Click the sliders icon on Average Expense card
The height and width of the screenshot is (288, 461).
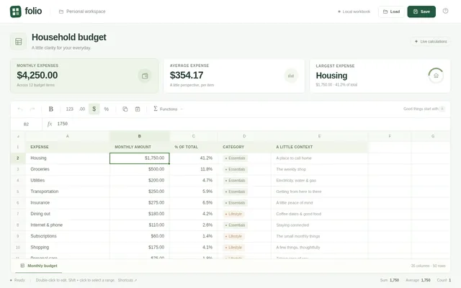[291, 76]
